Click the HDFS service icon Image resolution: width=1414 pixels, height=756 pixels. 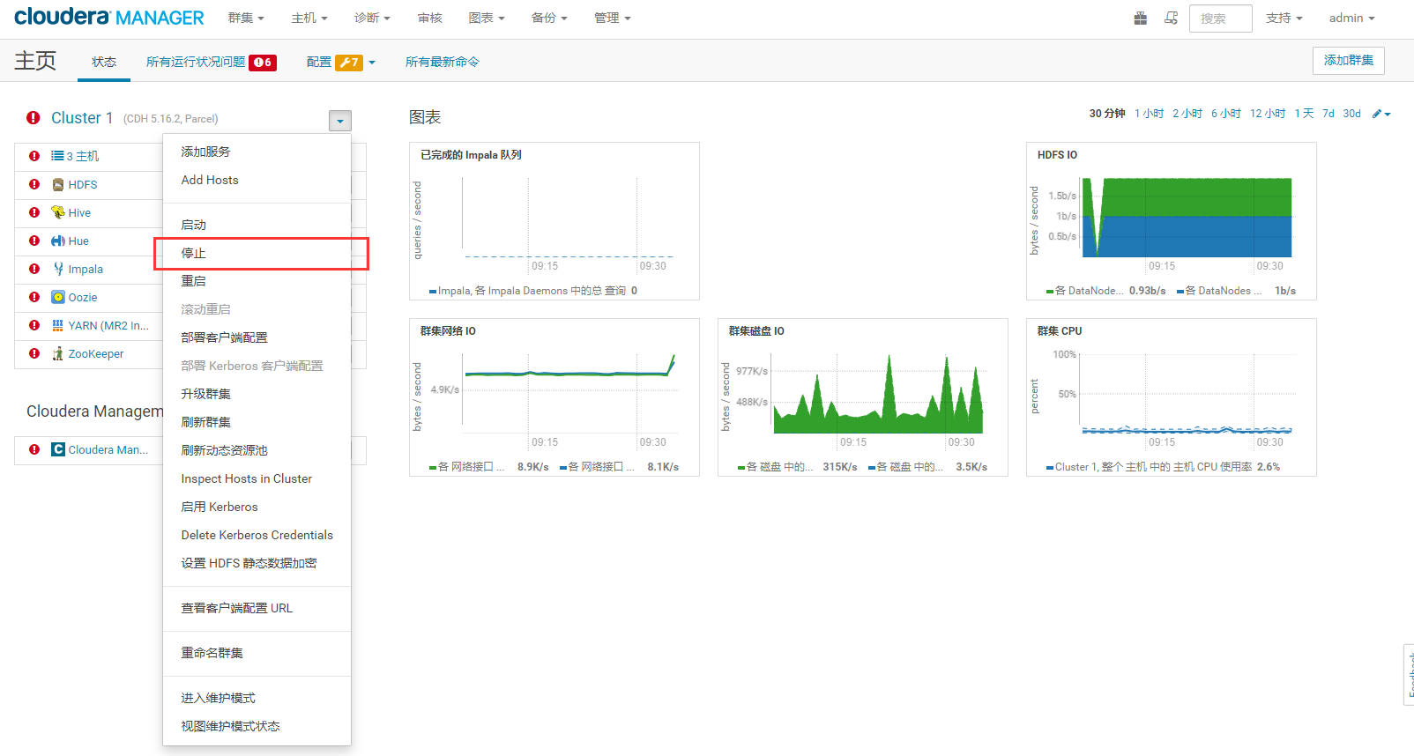(58, 184)
